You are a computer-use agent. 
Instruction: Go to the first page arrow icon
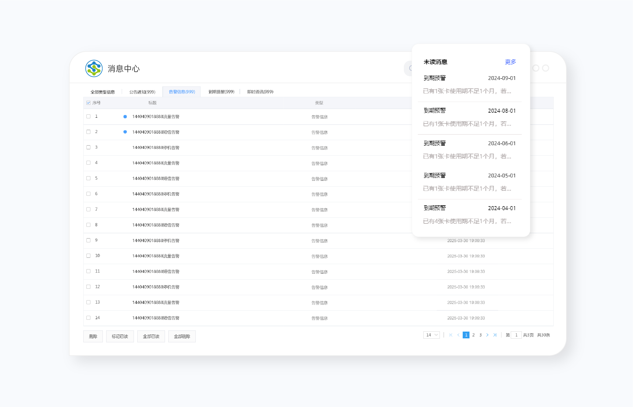[451, 335]
